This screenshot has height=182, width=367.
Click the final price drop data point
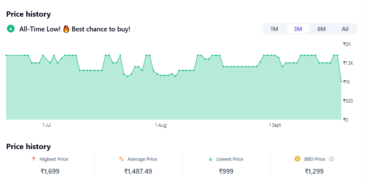(341, 82)
